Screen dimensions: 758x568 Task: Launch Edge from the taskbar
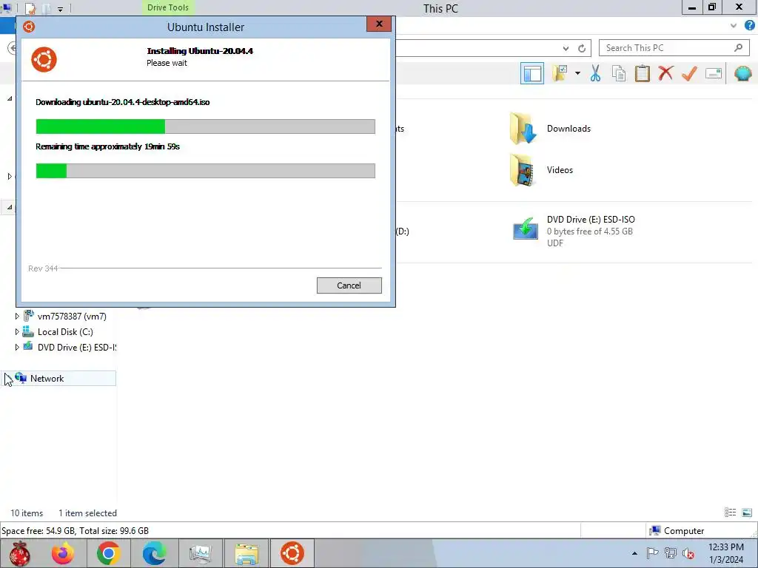click(x=154, y=553)
